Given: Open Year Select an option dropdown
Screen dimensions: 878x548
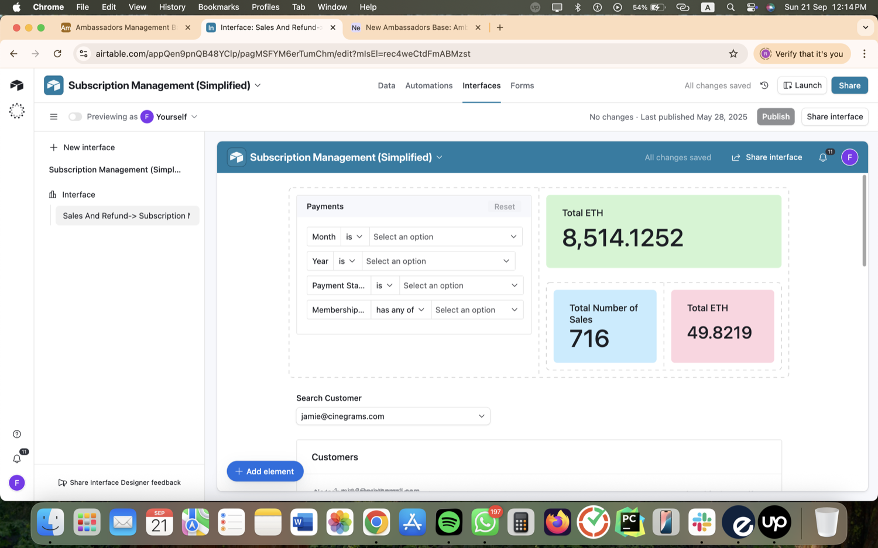Looking at the screenshot, I should 438,261.
